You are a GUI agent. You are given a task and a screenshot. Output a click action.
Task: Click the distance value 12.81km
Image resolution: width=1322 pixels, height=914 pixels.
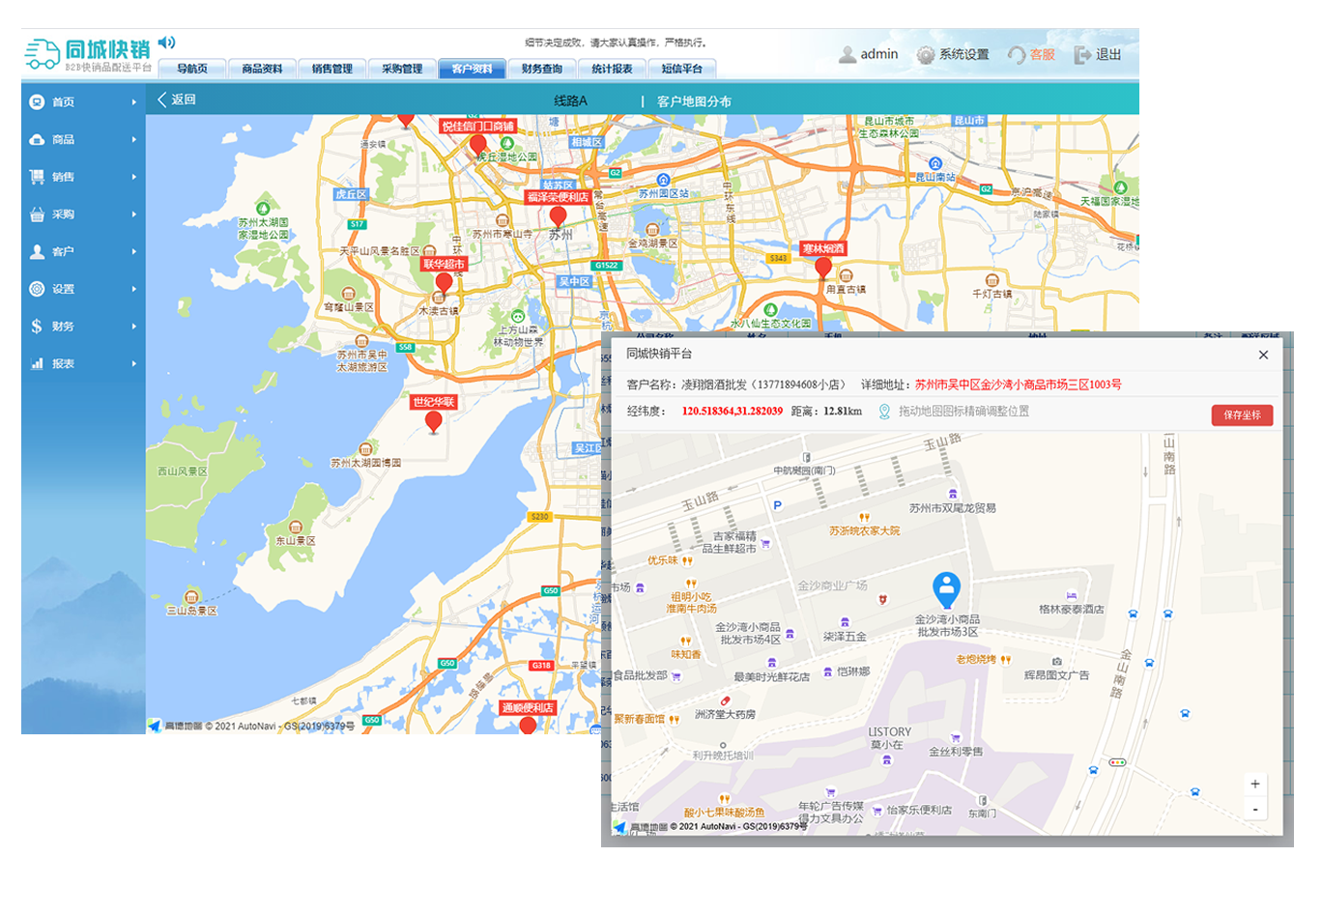coord(843,412)
